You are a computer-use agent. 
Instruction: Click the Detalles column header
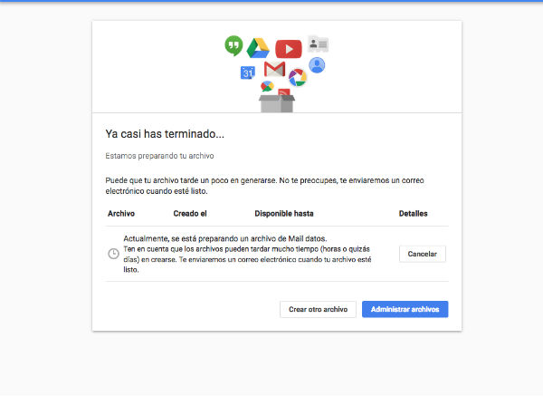414,214
